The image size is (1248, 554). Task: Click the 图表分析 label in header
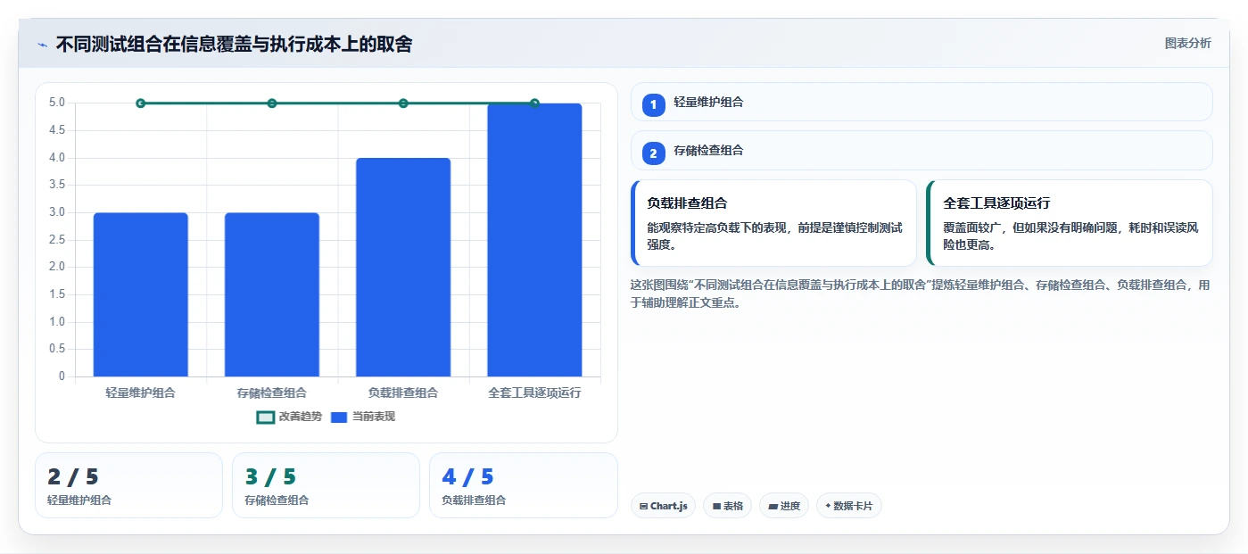(1187, 43)
